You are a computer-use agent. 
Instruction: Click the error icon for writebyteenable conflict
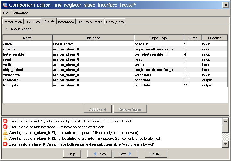5,144
